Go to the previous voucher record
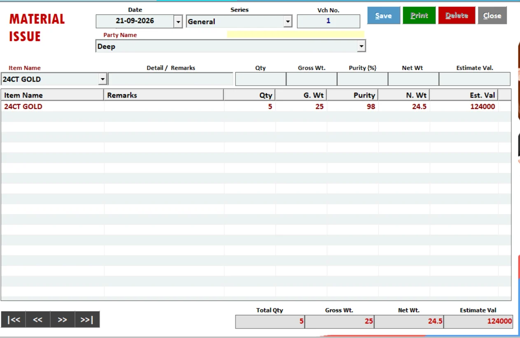This screenshot has width=520, height=338. click(38, 319)
